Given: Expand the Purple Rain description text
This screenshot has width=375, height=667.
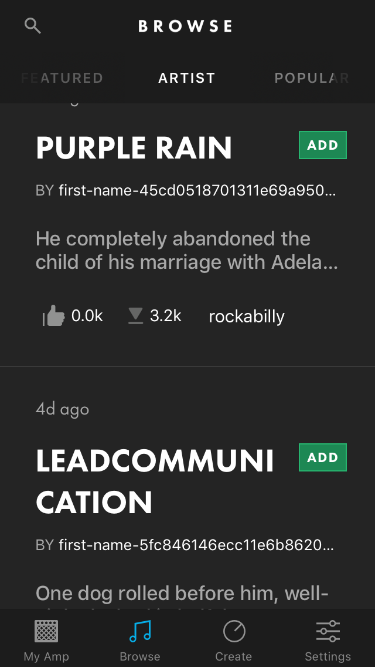Looking at the screenshot, I should 186,251.
